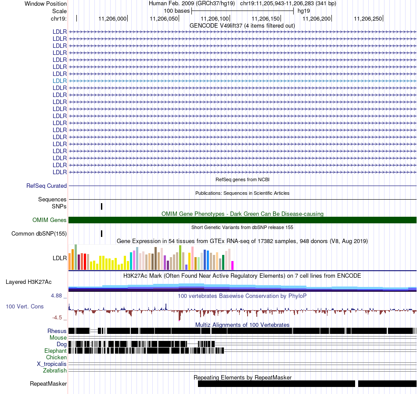This screenshot has height=394, width=417.
Task: Select the Dog species label
Action: tap(61, 344)
